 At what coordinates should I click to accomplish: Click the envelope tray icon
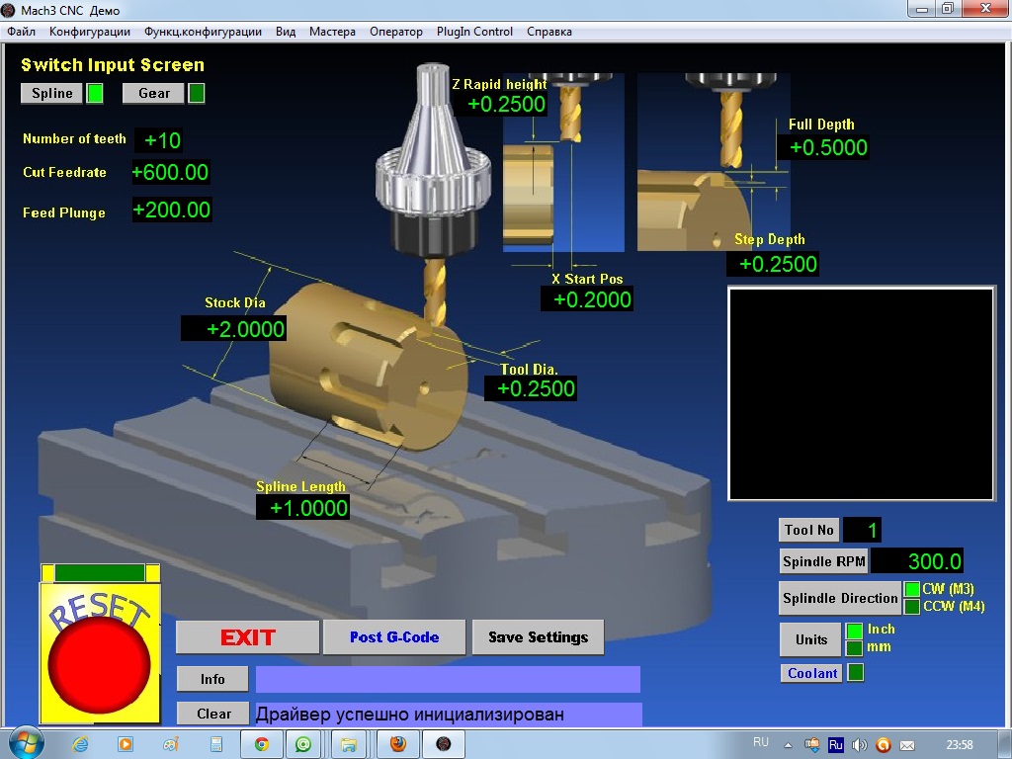click(907, 745)
